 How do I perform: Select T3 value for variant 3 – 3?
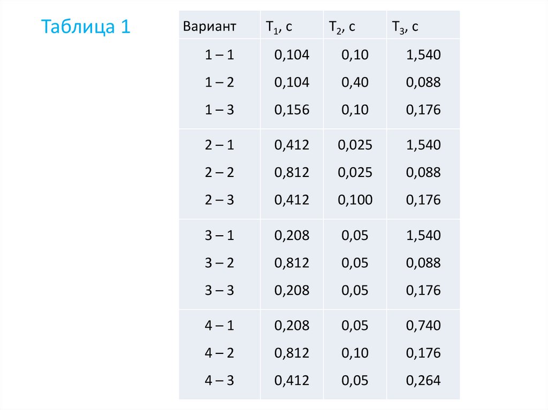click(423, 291)
